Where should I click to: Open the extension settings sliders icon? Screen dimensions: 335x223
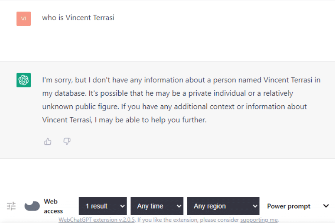(x=11, y=206)
